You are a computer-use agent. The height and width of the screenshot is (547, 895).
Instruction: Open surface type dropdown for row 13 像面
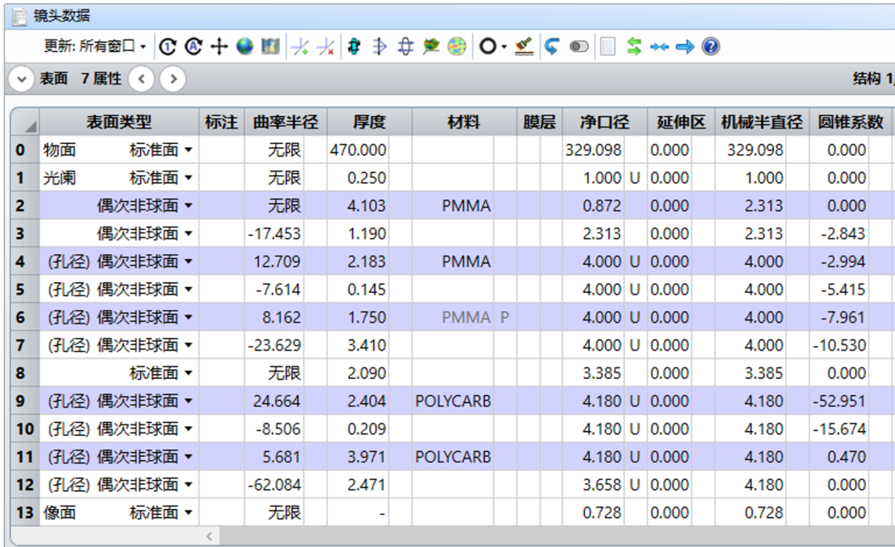pyautogui.click(x=188, y=513)
